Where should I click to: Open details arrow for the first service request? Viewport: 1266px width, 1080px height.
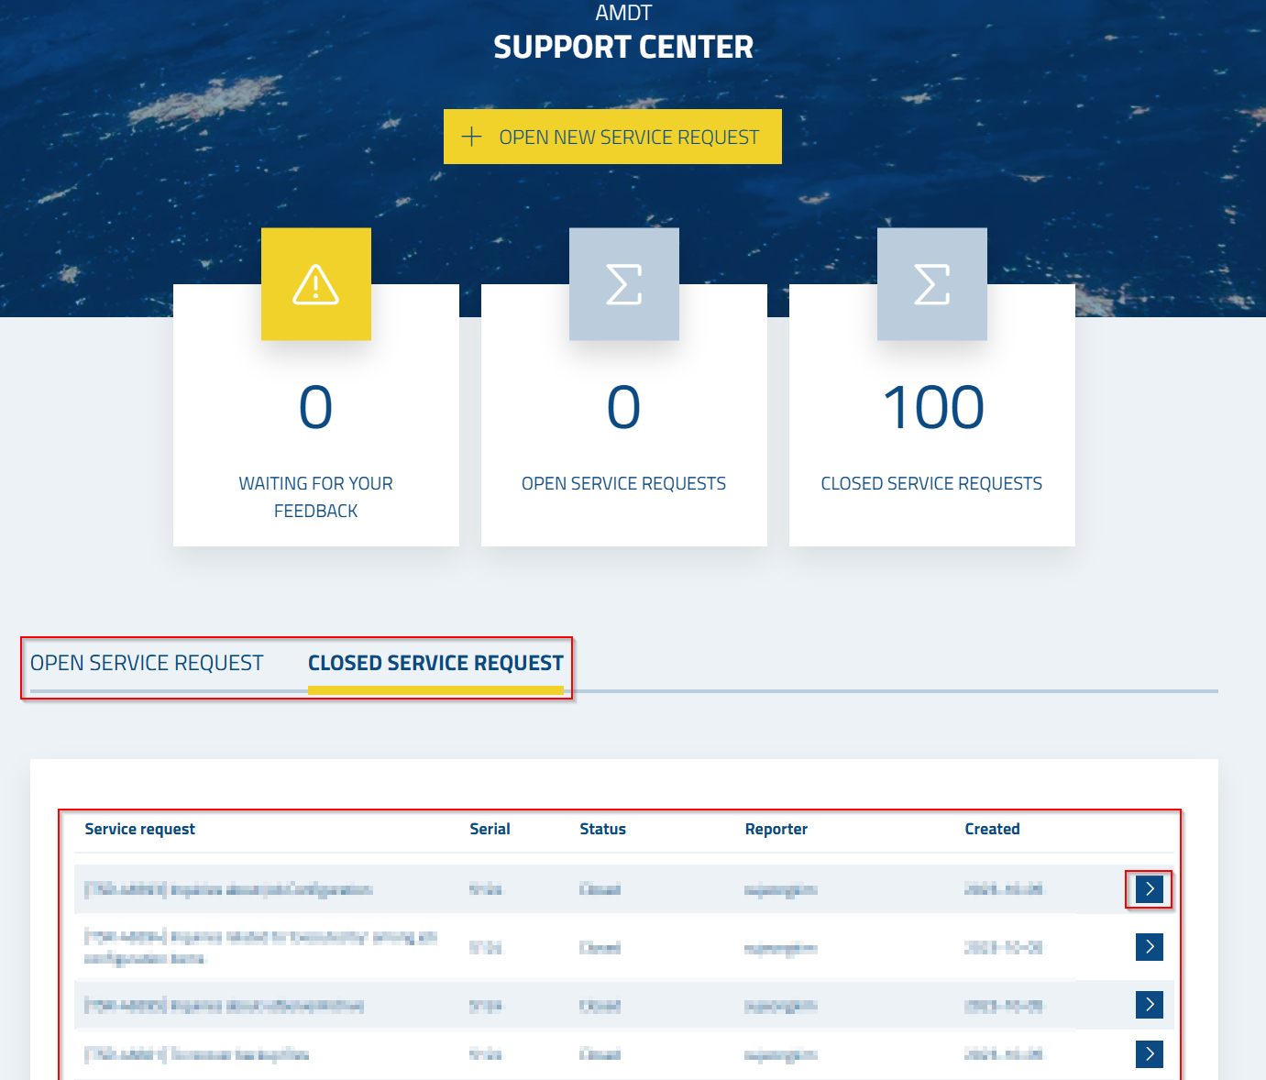pos(1149,888)
